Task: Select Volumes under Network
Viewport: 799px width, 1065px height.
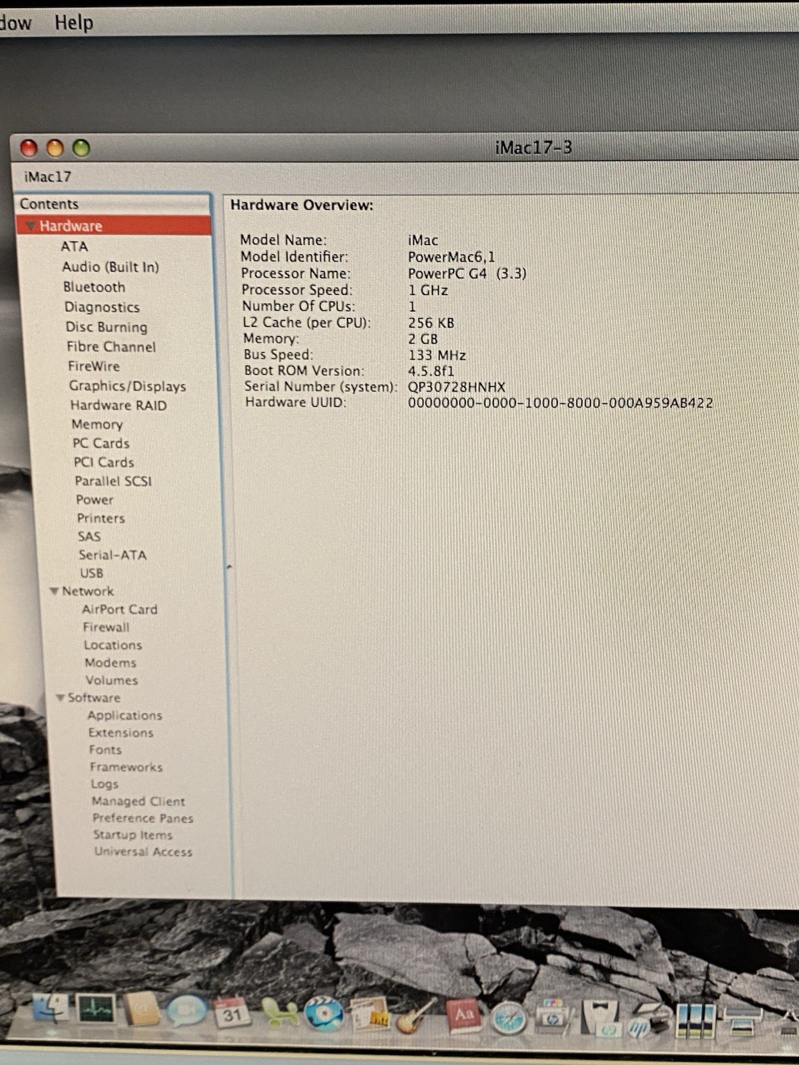Action: [x=112, y=680]
